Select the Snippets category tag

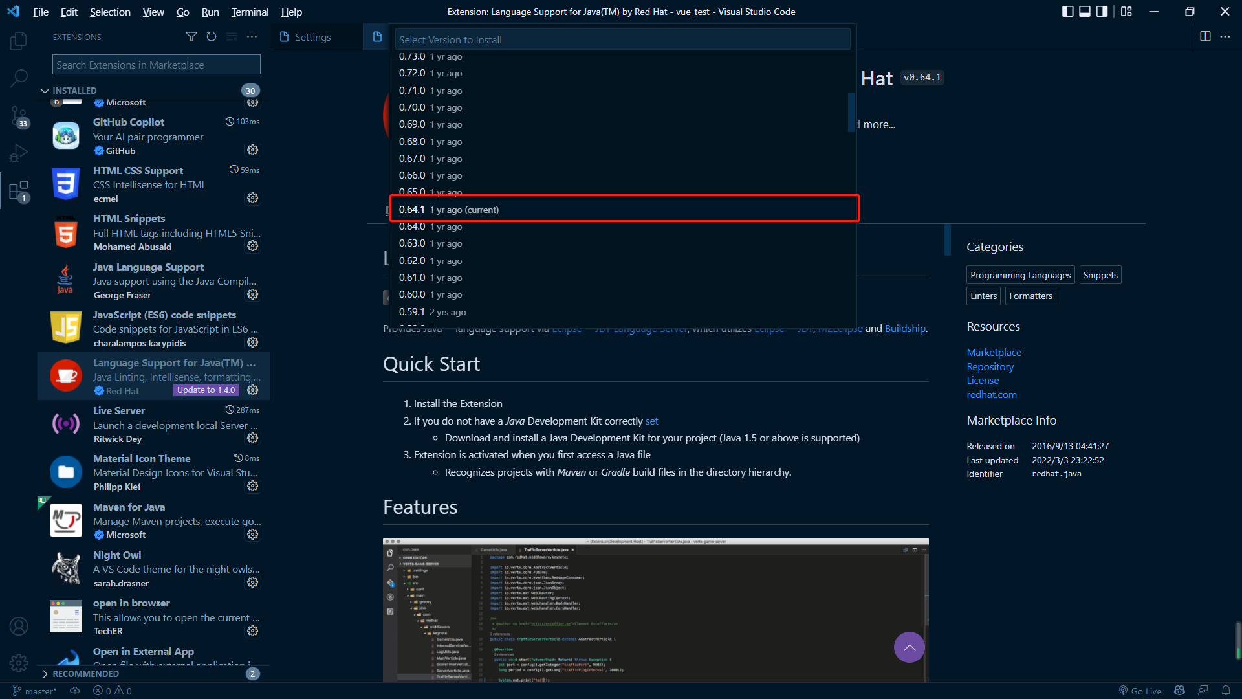point(1100,275)
